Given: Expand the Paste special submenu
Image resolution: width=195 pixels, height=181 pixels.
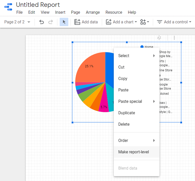Looking at the screenshot, I should pos(136,102).
